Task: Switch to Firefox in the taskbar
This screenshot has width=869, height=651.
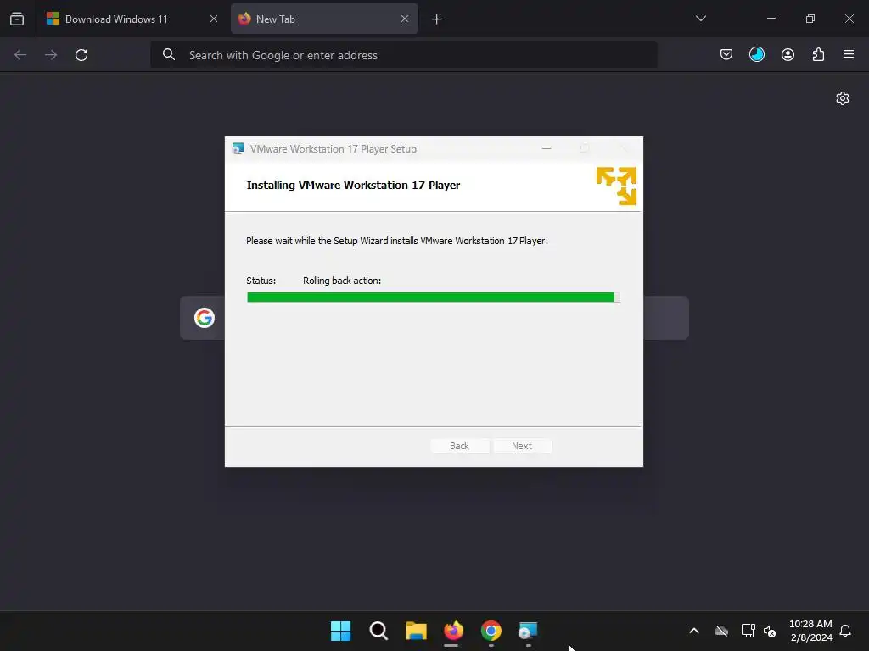Action: (x=453, y=631)
